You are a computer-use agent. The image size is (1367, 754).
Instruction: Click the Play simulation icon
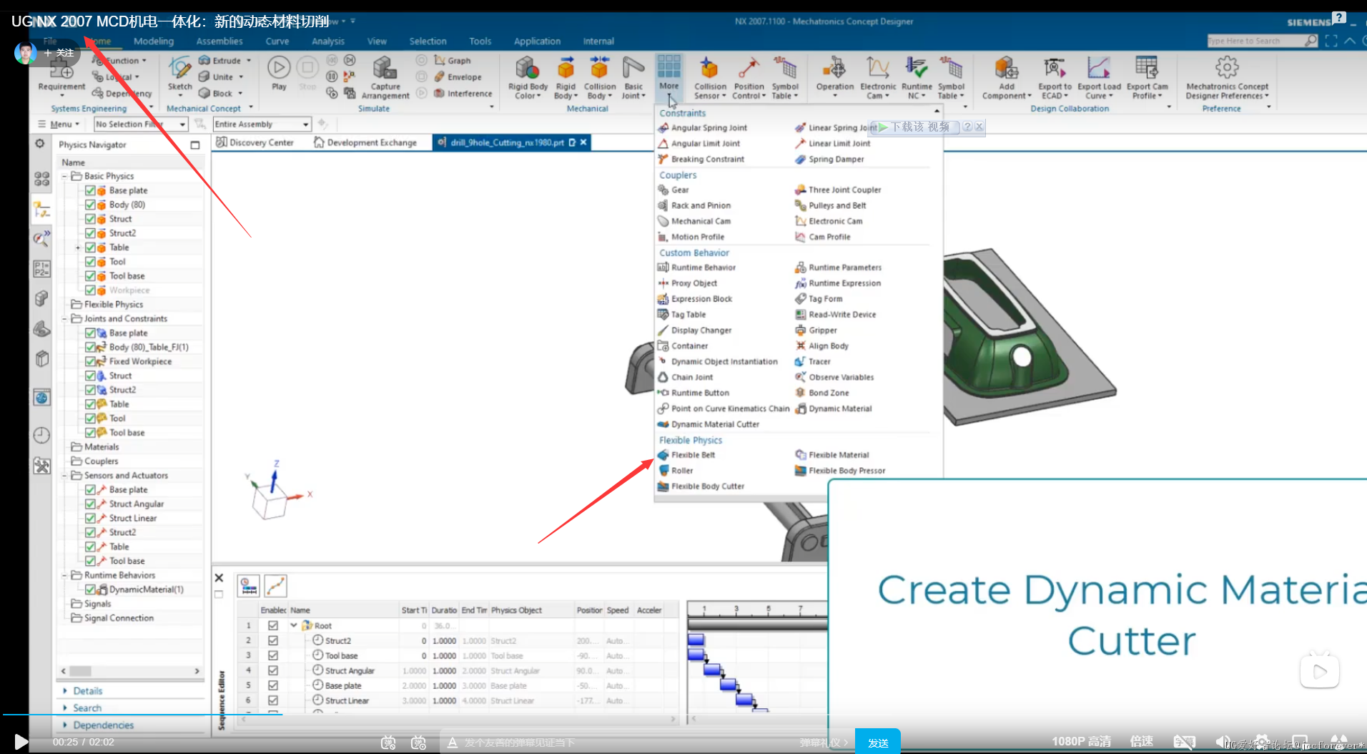pos(279,69)
